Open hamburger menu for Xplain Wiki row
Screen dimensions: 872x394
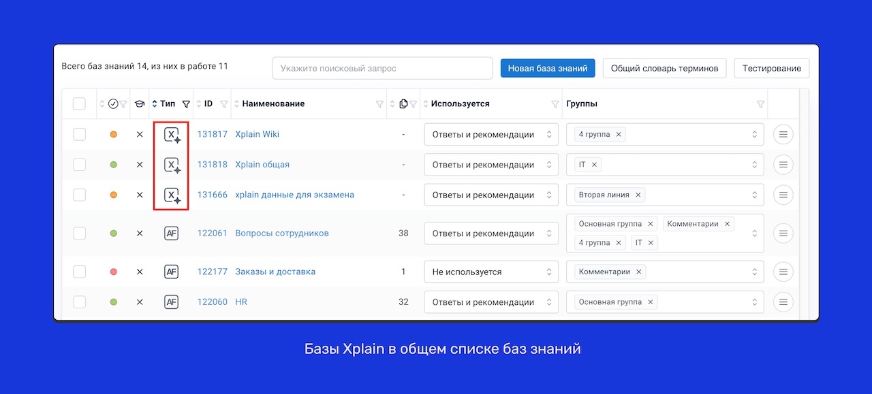point(783,135)
